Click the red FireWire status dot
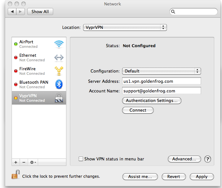Screen dimensions: 222x188 16,71
